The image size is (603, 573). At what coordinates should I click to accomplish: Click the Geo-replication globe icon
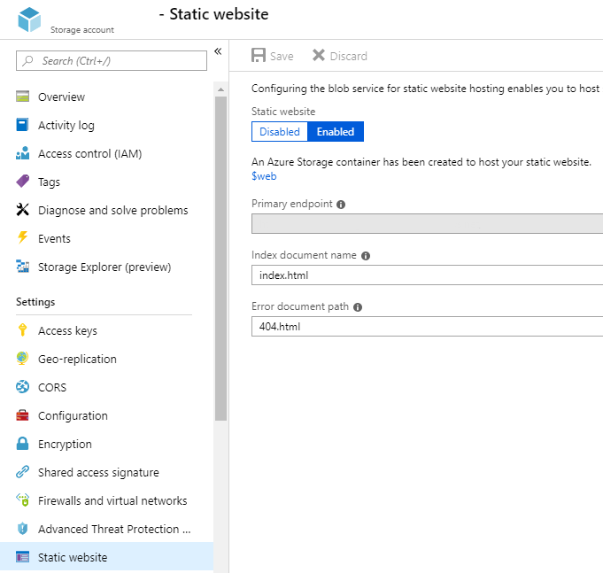coord(22,359)
